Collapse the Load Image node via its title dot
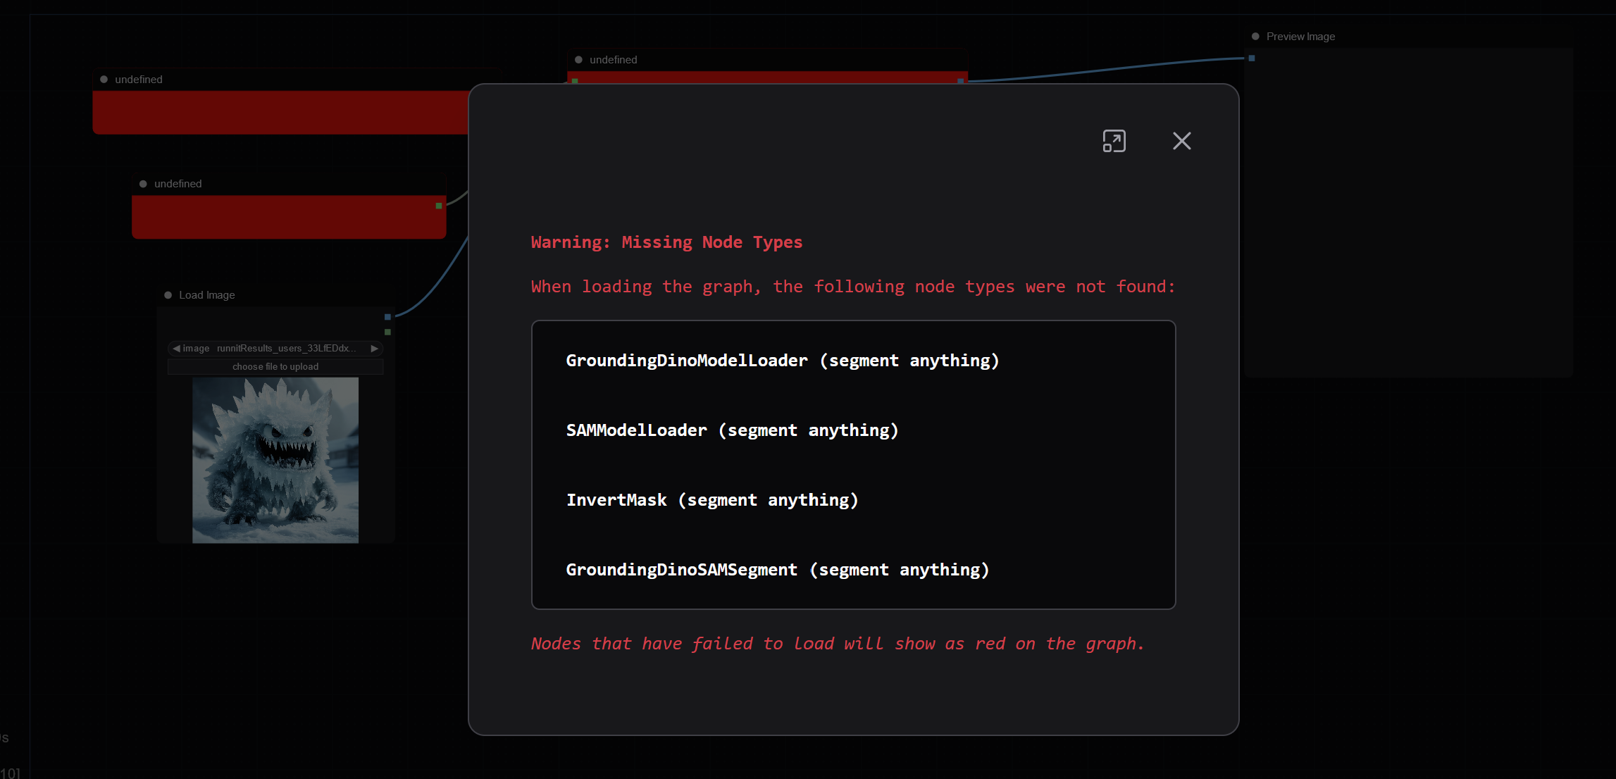 168,294
